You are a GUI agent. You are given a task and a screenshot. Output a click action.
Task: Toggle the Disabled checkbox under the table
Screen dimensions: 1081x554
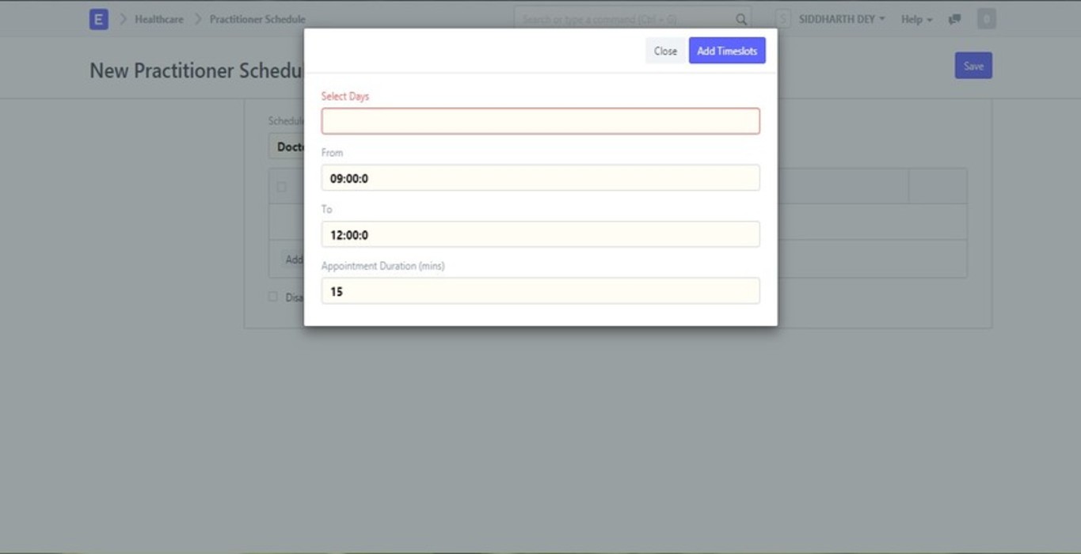click(273, 297)
